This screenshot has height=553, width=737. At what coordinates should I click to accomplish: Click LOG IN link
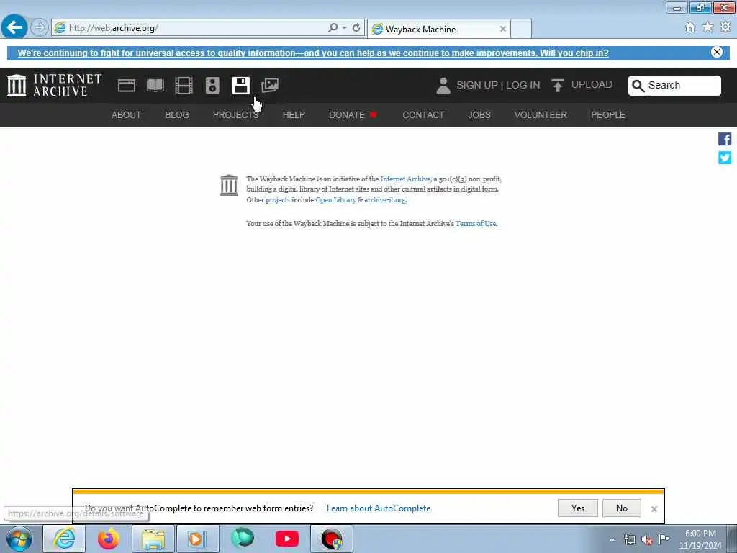coord(523,85)
